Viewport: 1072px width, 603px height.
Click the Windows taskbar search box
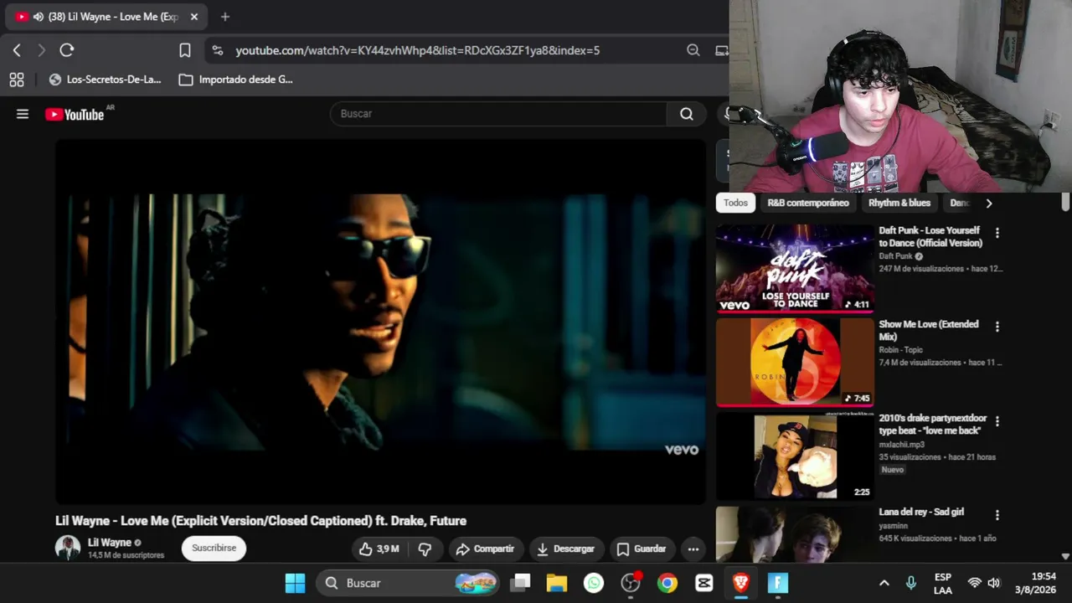coord(408,583)
